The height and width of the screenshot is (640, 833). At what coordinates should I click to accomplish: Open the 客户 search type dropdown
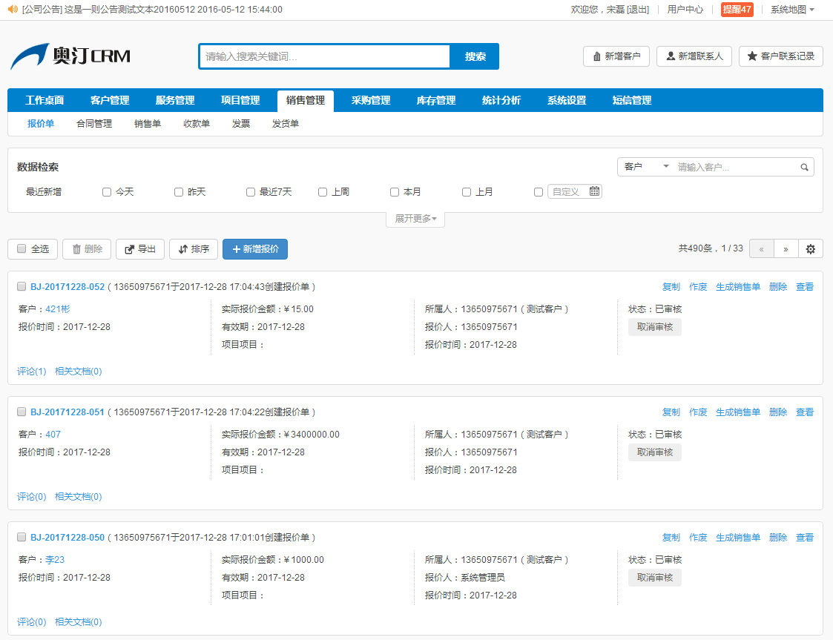(645, 167)
